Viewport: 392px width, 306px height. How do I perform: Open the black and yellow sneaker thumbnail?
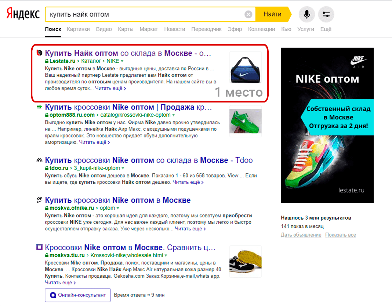[x=245, y=262]
